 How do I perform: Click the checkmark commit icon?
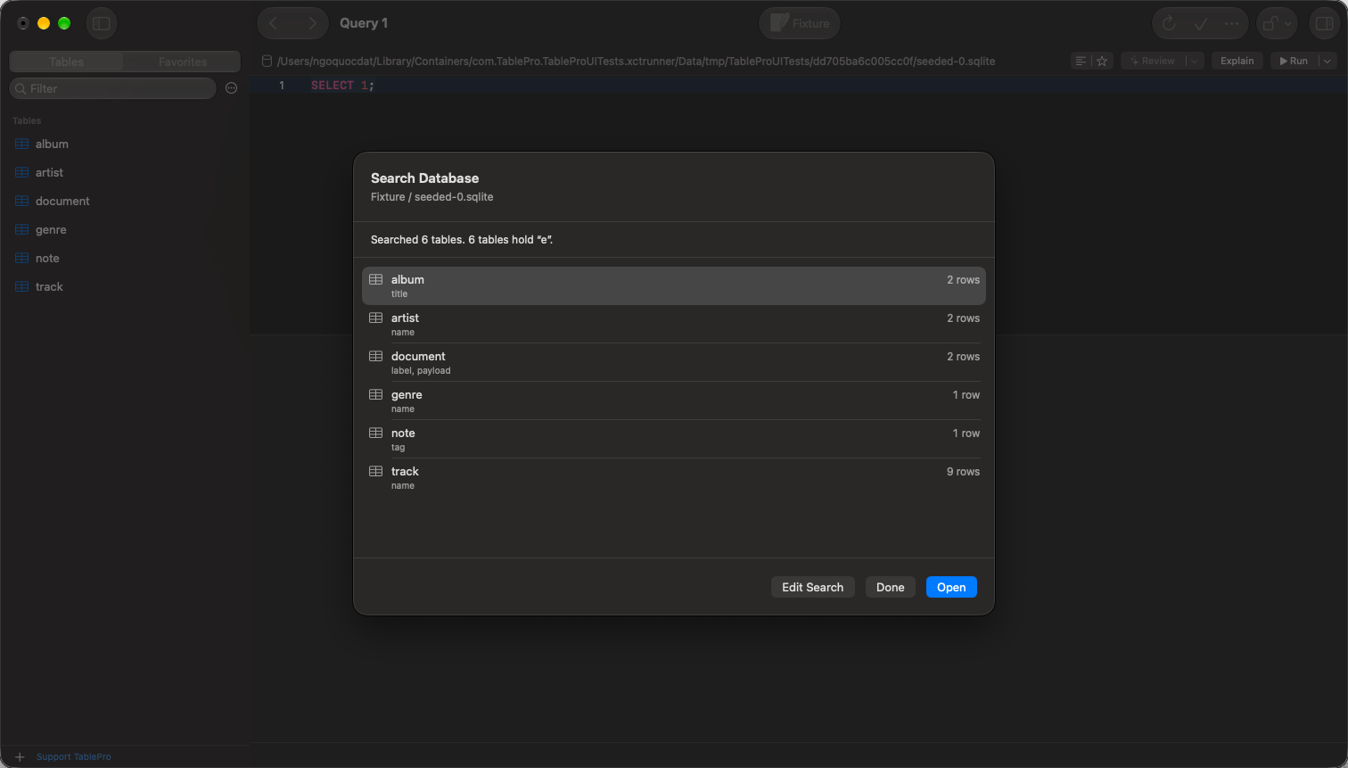coord(1201,24)
